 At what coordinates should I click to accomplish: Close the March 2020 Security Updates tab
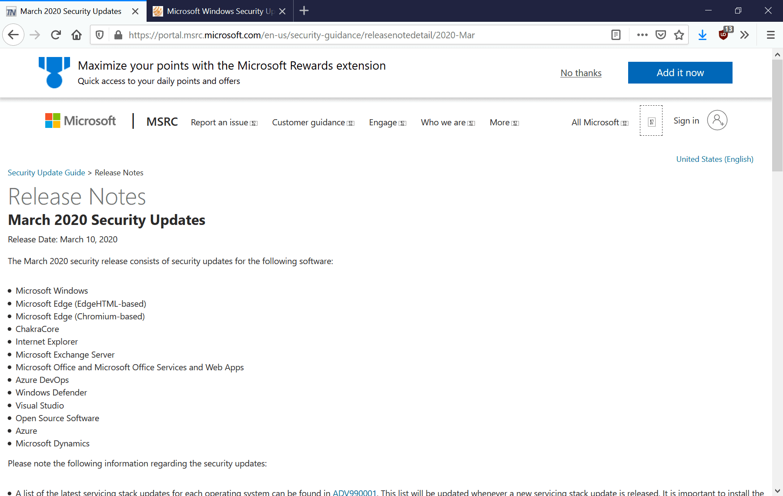[x=135, y=11]
